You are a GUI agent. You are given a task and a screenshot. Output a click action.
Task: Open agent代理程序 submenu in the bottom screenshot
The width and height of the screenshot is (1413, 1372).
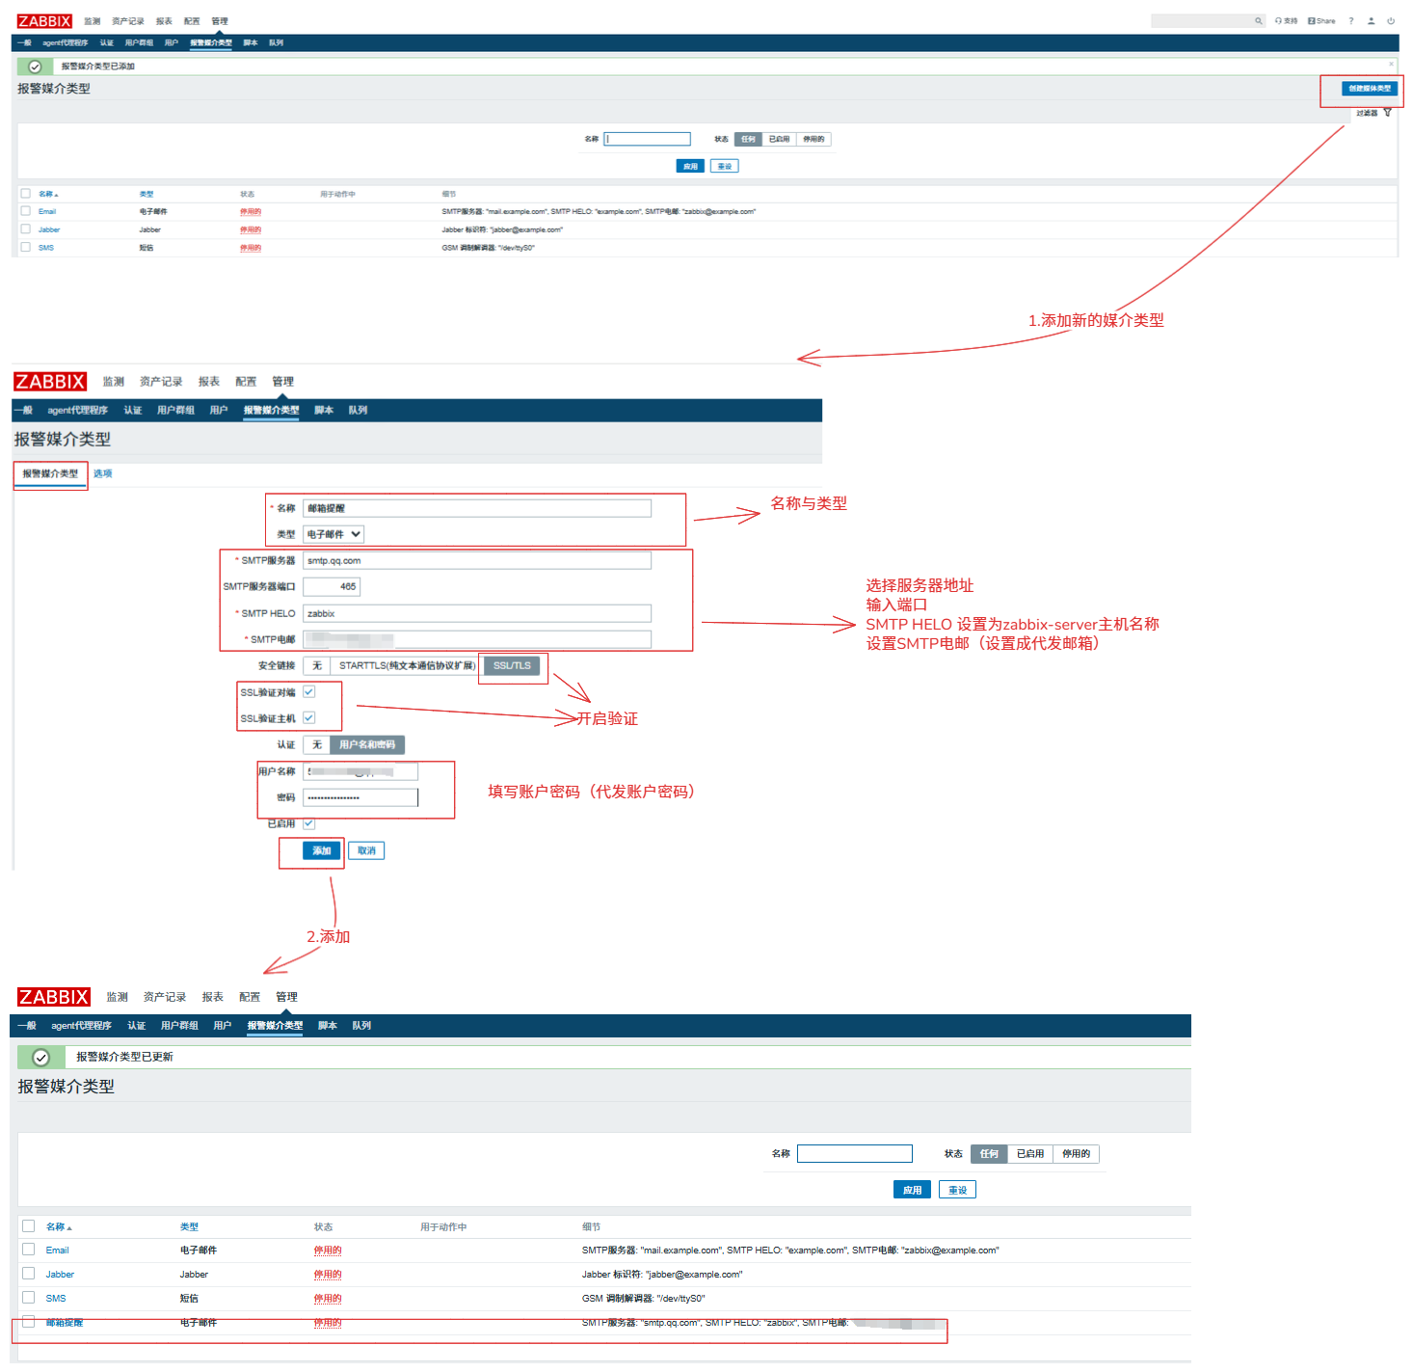click(81, 1026)
